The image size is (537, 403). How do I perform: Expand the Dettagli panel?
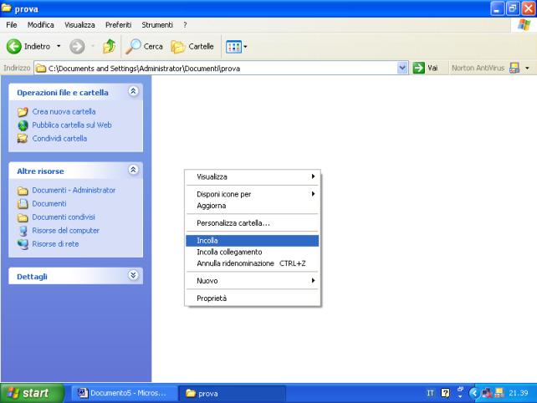[x=133, y=275]
